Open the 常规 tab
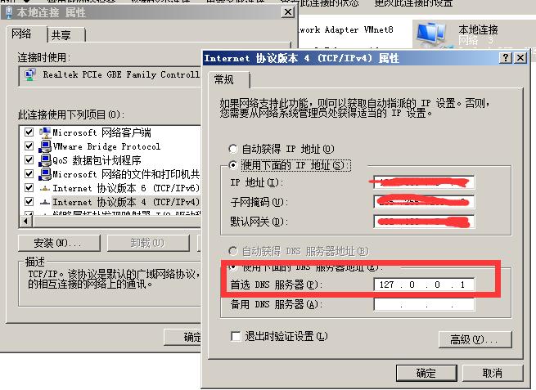The width and height of the screenshot is (536, 390). pos(224,79)
